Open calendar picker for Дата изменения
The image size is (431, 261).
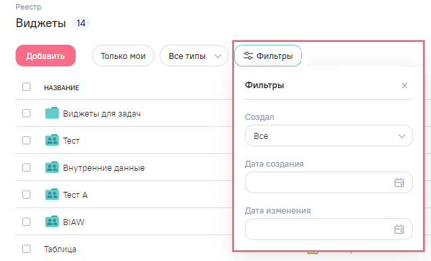pyautogui.click(x=399, y=229)
